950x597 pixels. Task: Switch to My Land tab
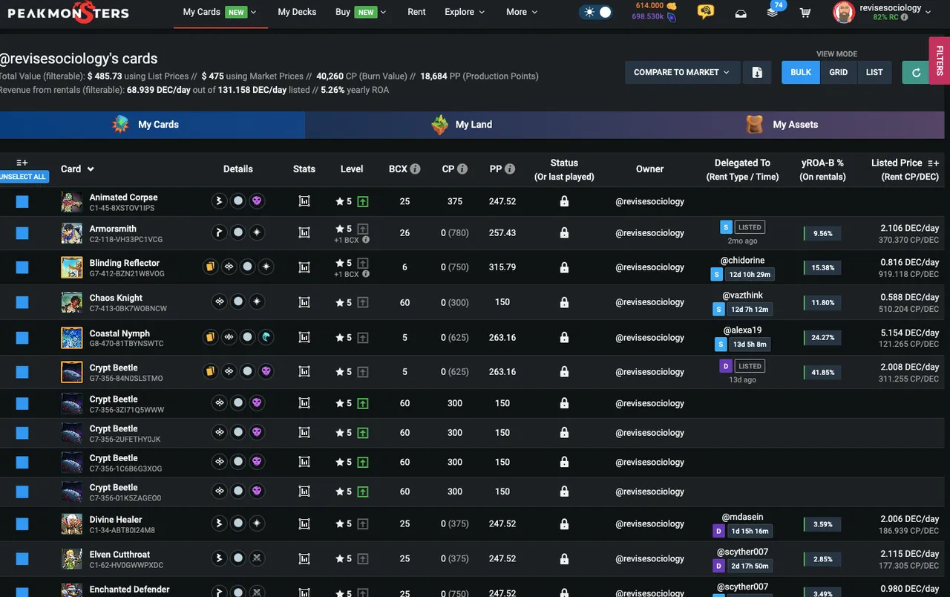(x=462, y=125)
